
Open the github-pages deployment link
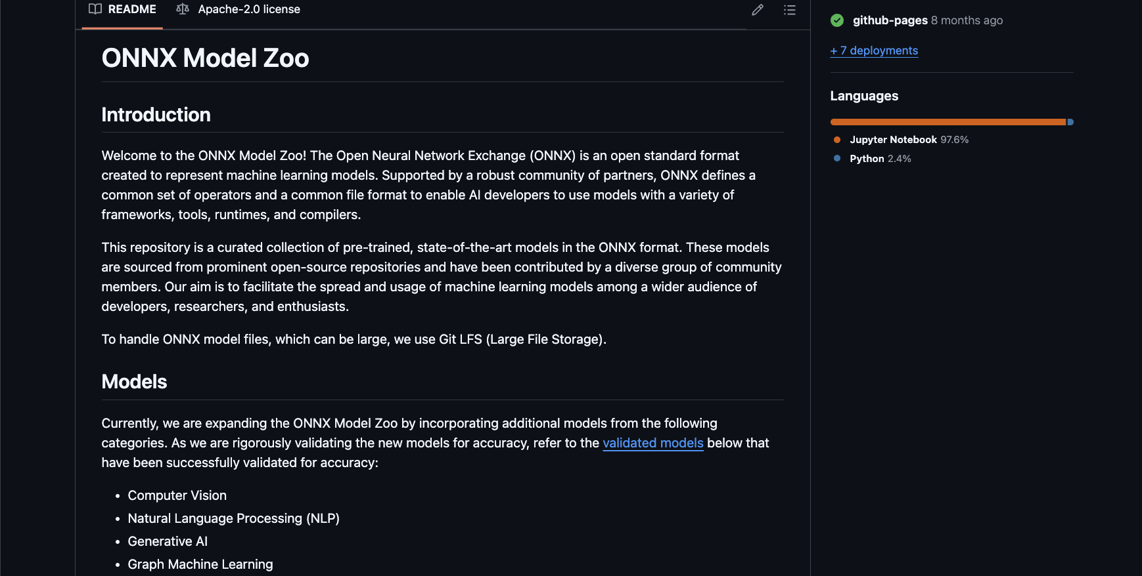coord(890,20)
